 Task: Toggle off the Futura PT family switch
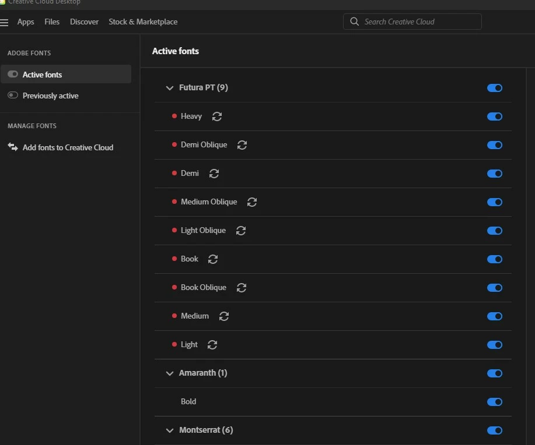(494, 88)
